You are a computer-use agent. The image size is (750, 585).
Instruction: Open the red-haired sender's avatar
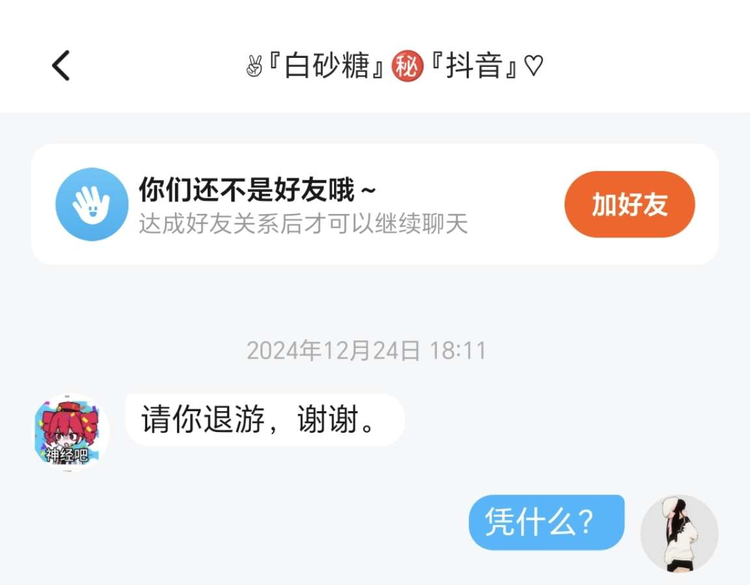[x=72, y=433]
